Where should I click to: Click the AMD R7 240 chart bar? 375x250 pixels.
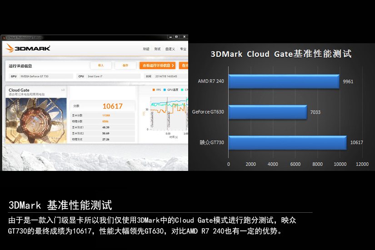284,81
